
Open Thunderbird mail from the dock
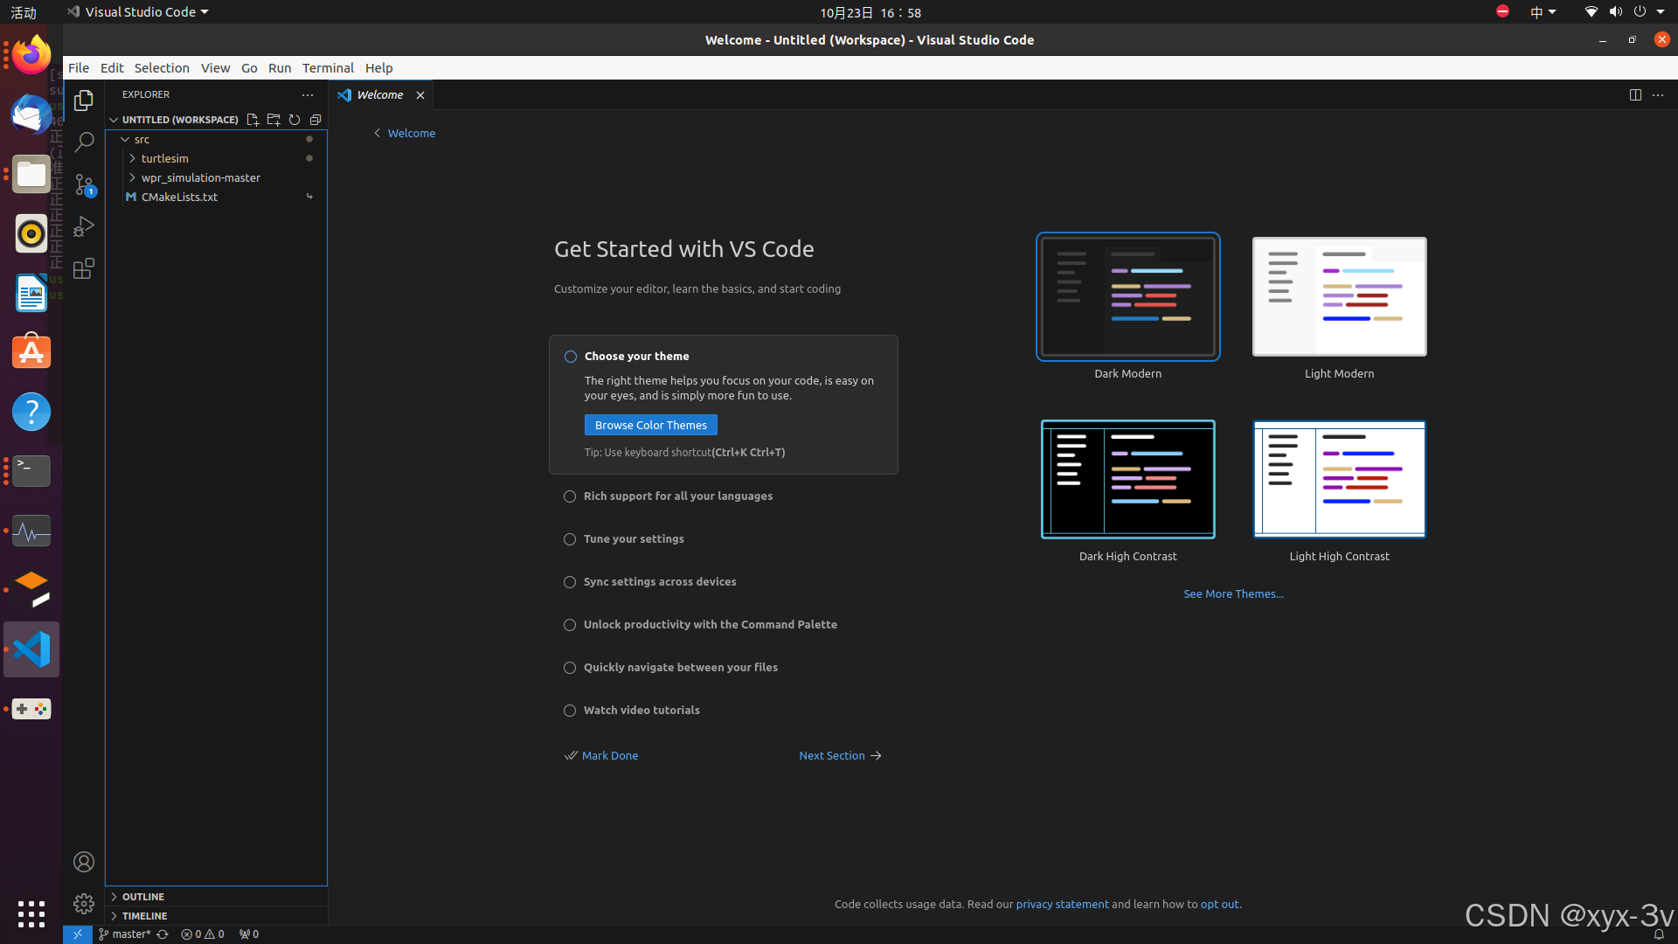(x=31, y=115)
